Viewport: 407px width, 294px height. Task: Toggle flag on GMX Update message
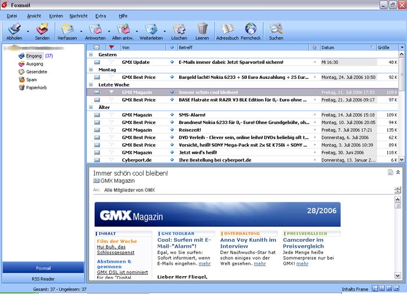coord(112,62)
